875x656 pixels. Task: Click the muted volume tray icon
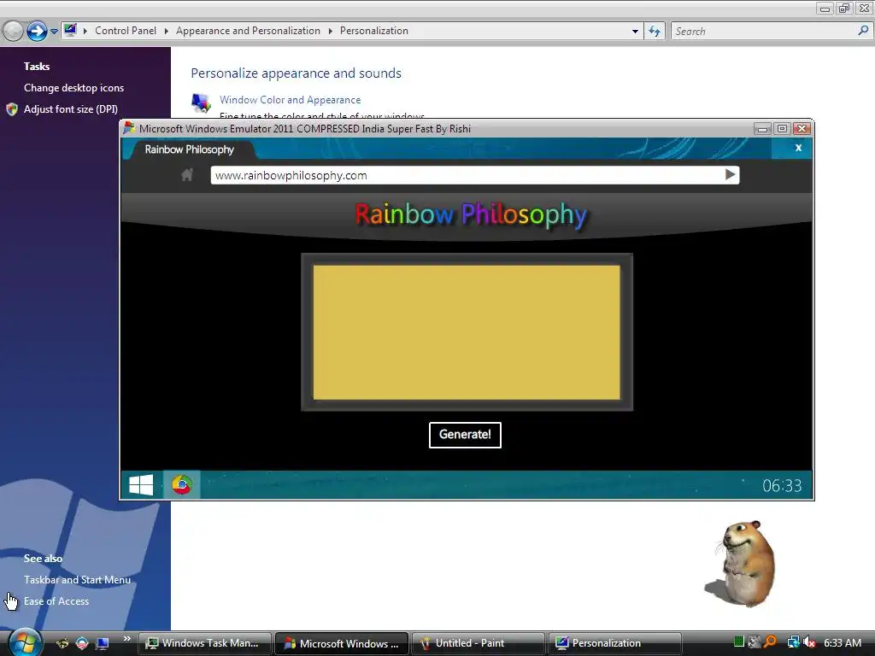point(809,642)
